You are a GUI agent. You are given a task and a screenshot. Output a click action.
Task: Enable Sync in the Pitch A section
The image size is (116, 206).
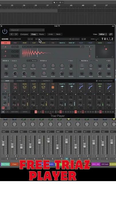coord(71,61)
